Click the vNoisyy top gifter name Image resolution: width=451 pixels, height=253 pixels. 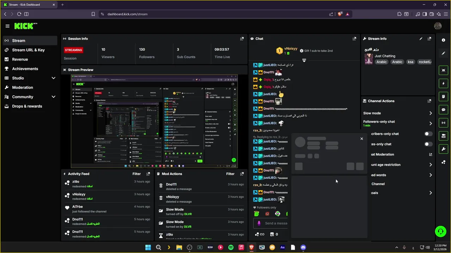(291, 49)
